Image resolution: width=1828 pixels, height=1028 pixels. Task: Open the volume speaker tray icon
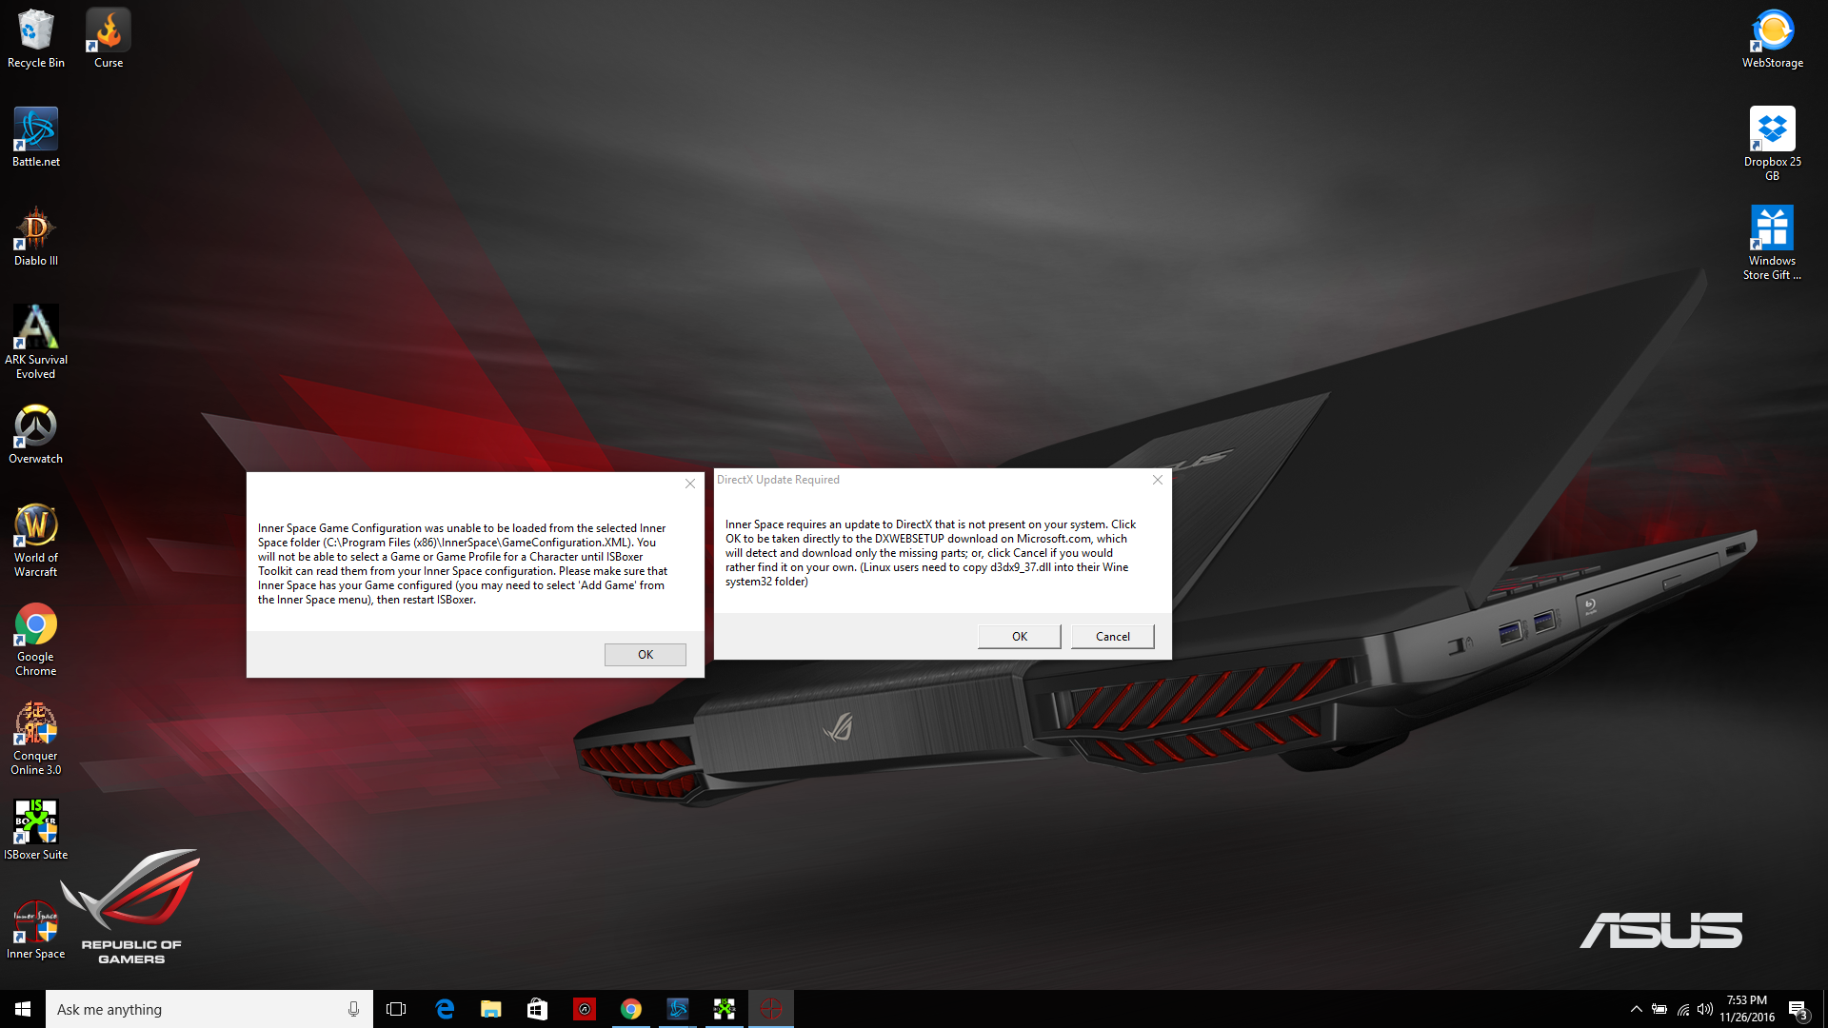(1705, 1009)
